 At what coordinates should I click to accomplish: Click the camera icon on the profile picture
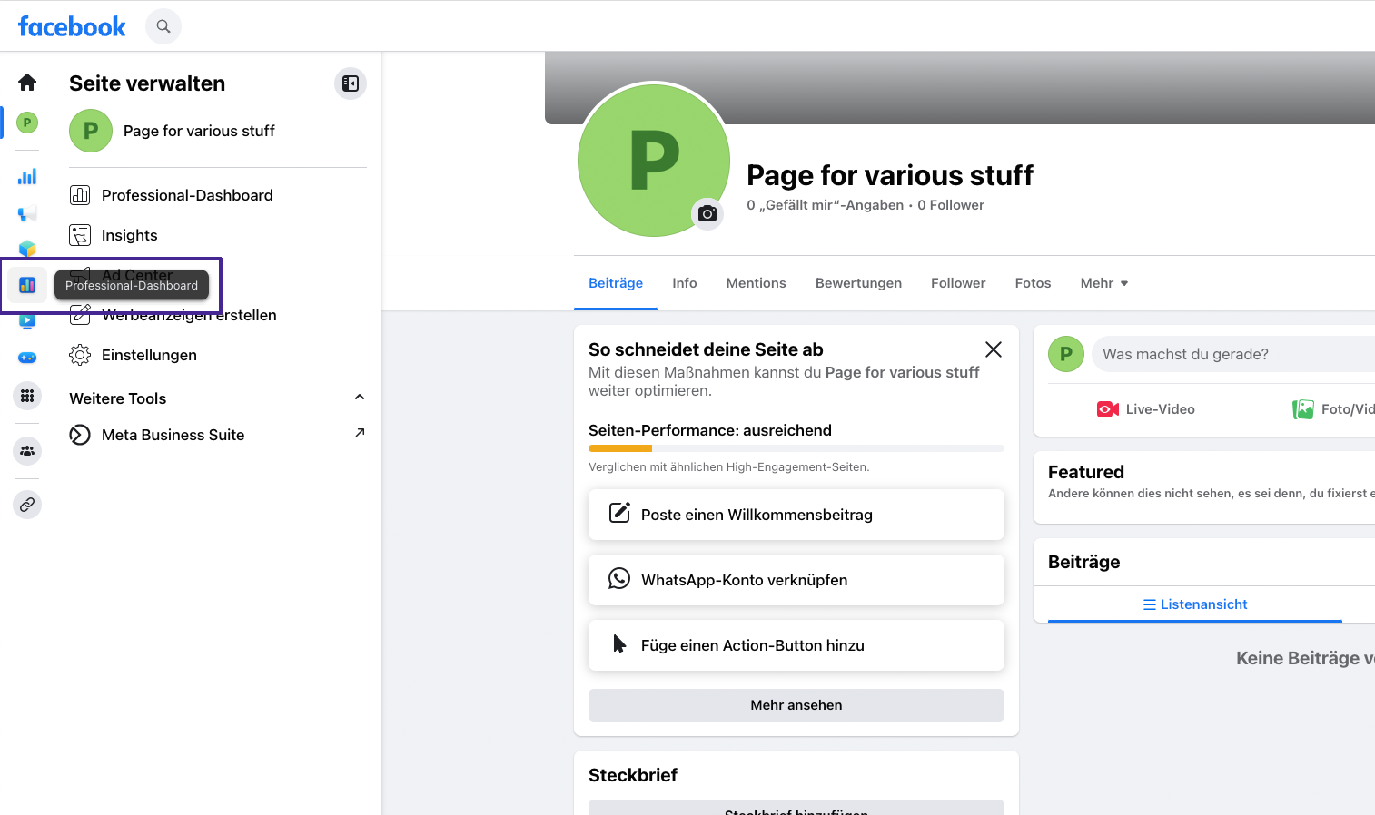pyautogui.click(x=707, y=213)
